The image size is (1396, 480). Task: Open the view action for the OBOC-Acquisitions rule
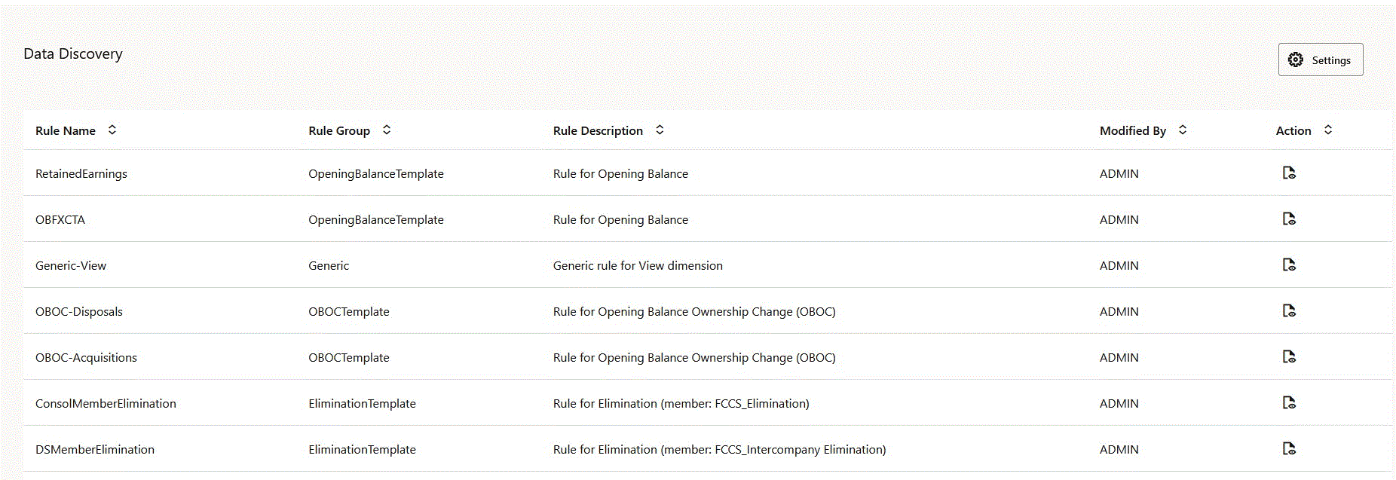(x=1289, y=357)
